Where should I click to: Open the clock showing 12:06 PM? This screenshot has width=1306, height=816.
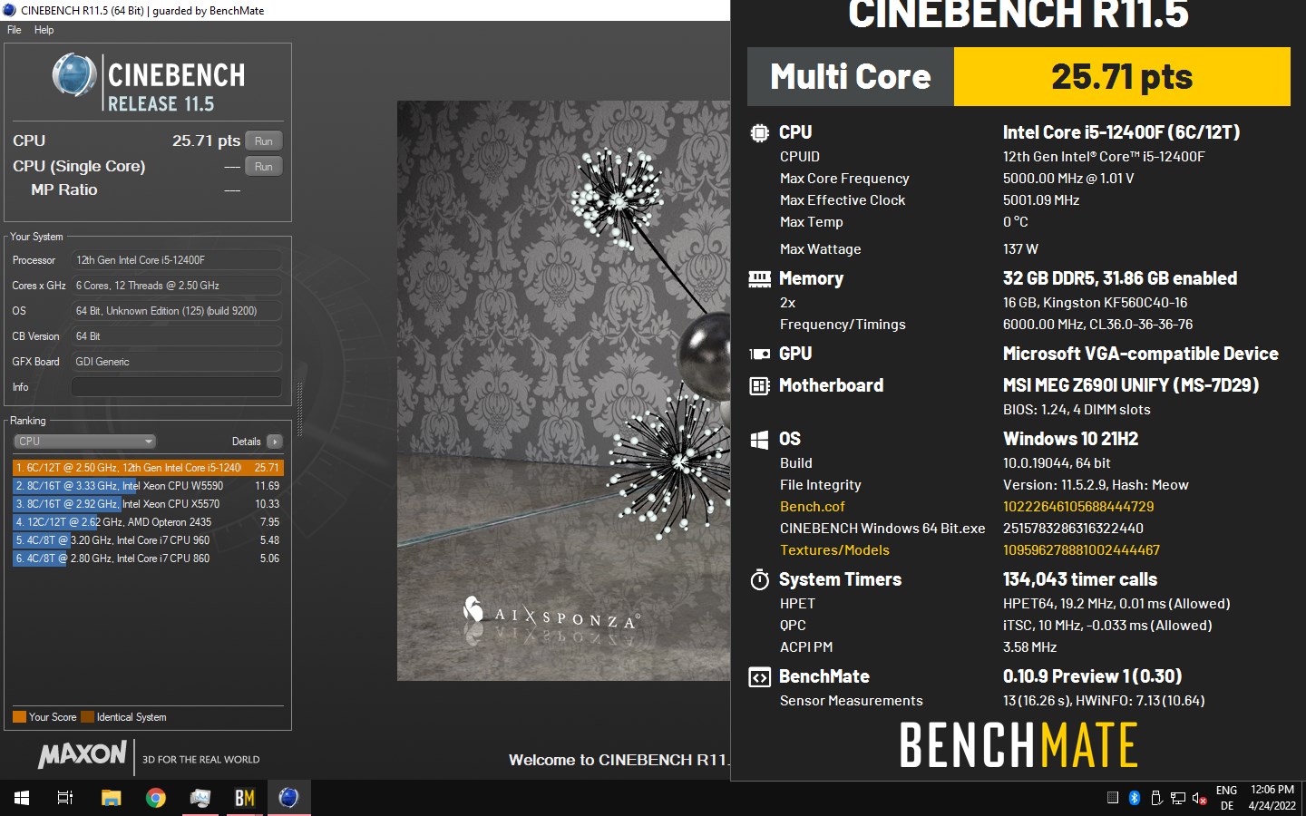point(1272,798)
